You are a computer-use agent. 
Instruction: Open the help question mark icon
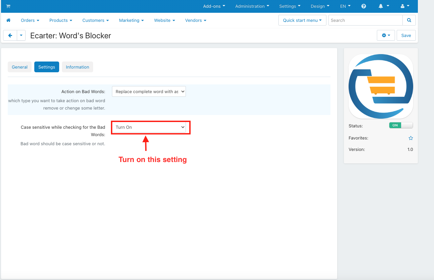pyautogui.click(x=364, y=6)
